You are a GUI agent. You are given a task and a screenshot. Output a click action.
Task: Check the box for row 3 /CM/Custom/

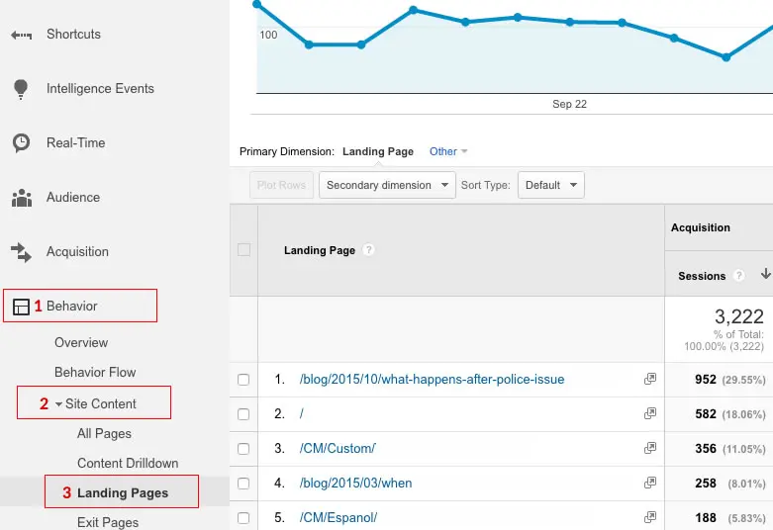click(x=243, y=449)
